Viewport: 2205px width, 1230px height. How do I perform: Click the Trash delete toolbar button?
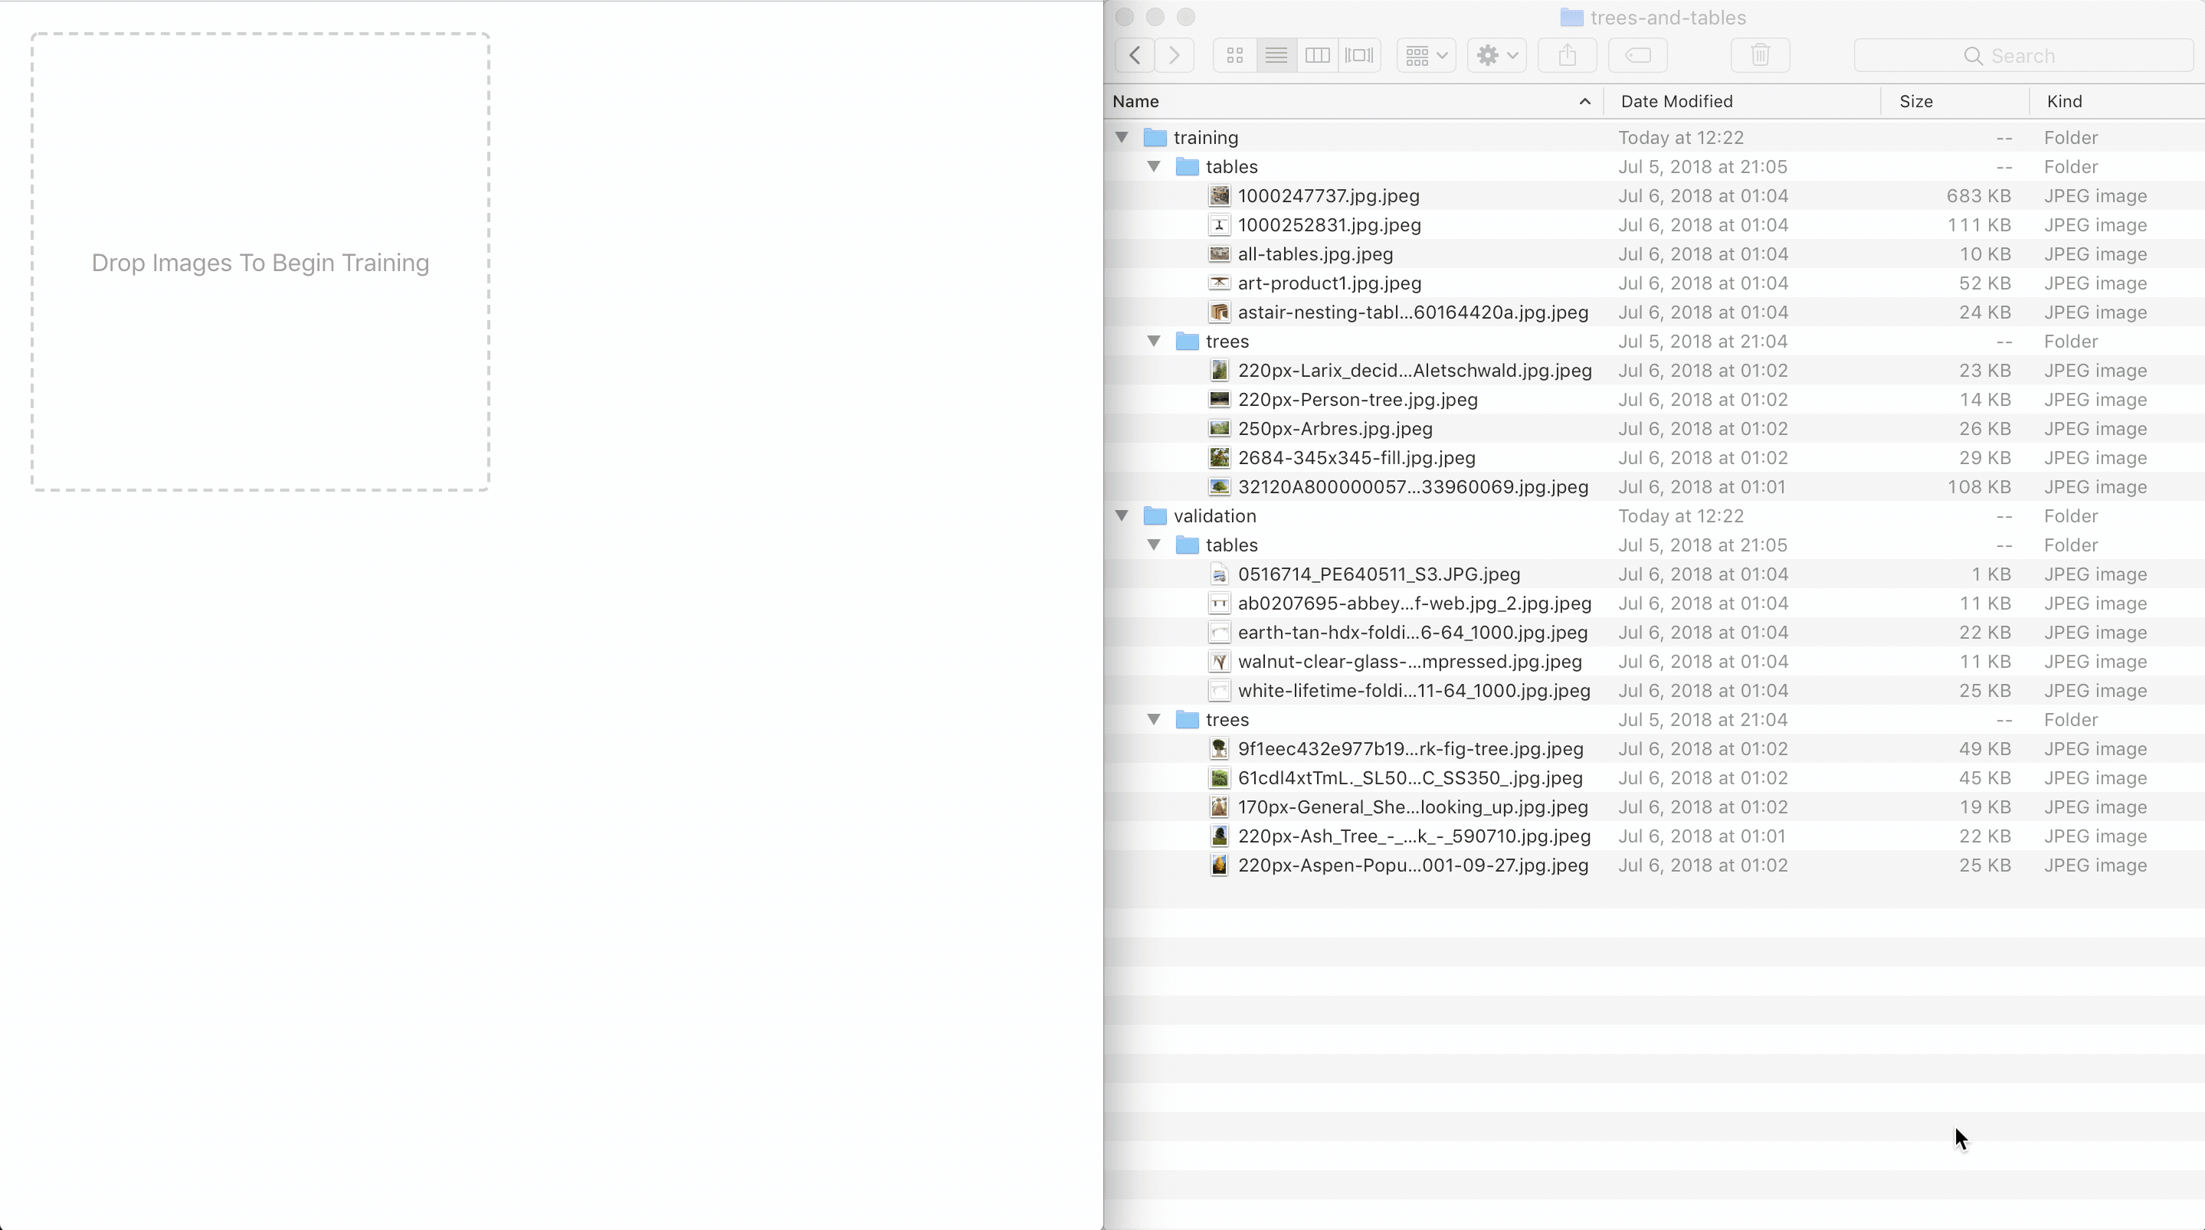point(1760,56)
